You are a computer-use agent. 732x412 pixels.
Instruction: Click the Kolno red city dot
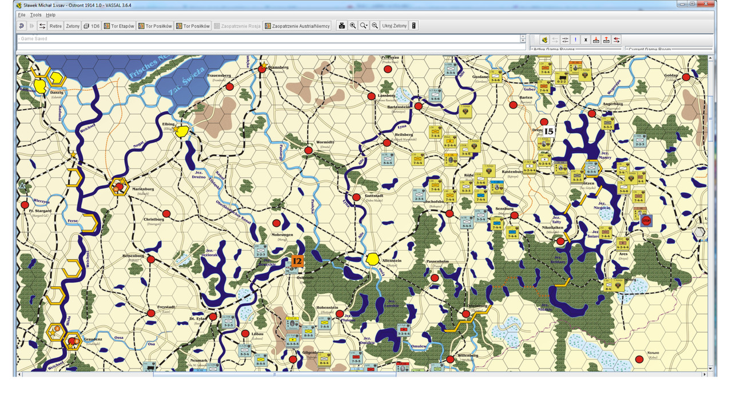639,359
